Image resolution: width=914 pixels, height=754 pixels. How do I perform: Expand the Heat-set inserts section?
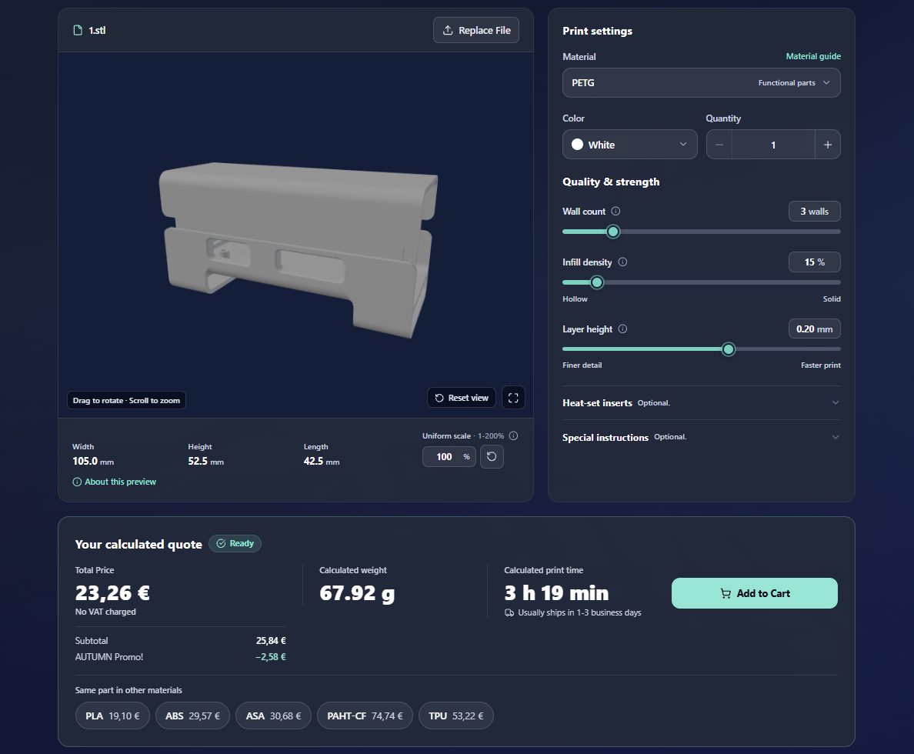point(701,403)
